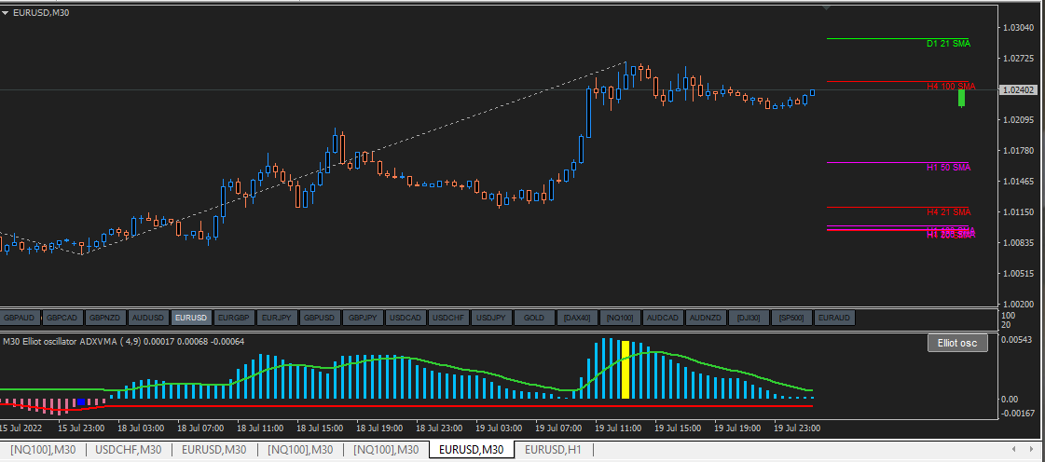Click the H4 21 SMA label
The height and width of the screenshot is (462, 1045).
(x=948, y=211)
